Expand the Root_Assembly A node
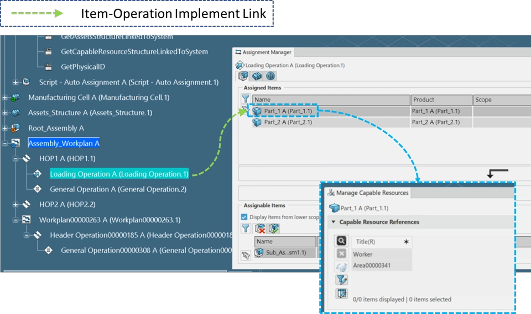 pyautogui.click(x=4, y=129)
